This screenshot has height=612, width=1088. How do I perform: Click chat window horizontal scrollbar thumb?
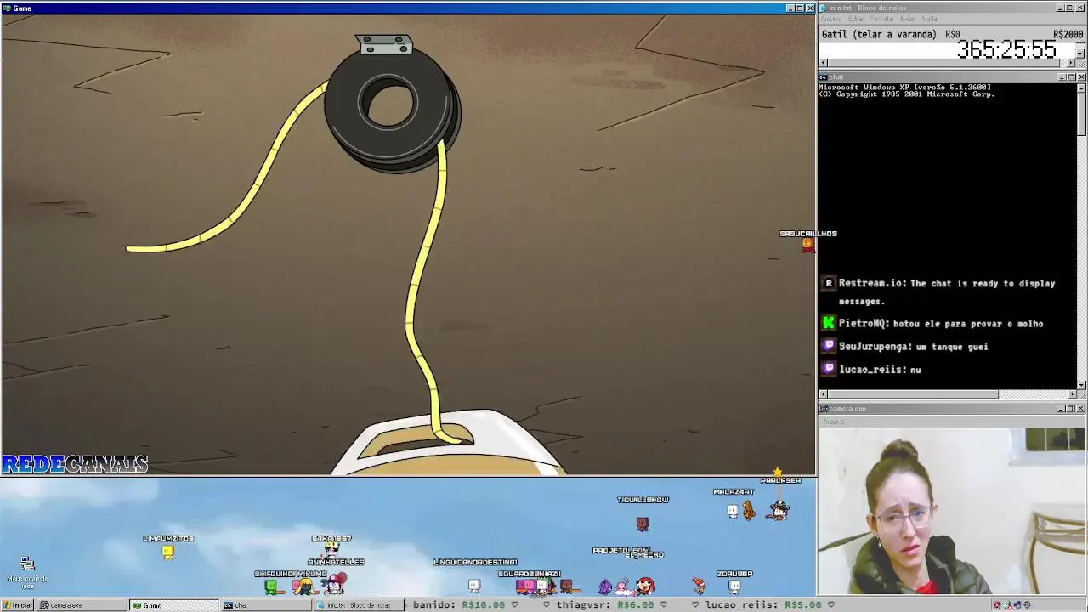[x=913, y=394]
